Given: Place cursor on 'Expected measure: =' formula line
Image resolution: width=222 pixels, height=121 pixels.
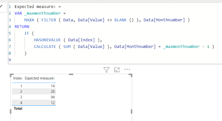Looking at the screenshot, I should (38, 7).
